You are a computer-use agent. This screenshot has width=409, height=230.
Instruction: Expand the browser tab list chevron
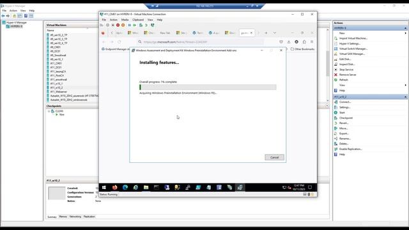point(275,33)
